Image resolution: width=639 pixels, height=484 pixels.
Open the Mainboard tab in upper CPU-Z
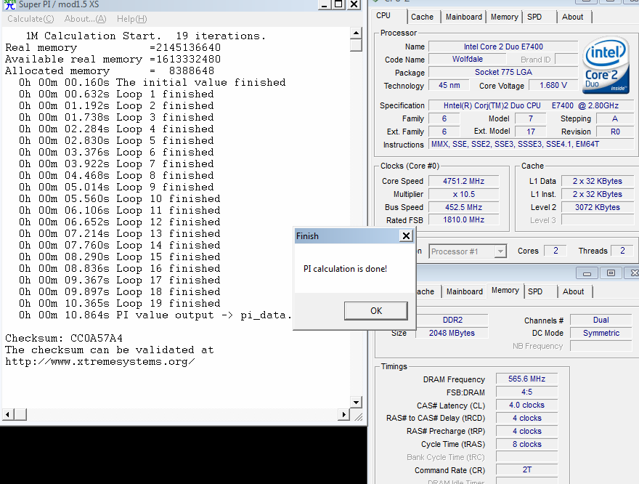tap(464, 17)
